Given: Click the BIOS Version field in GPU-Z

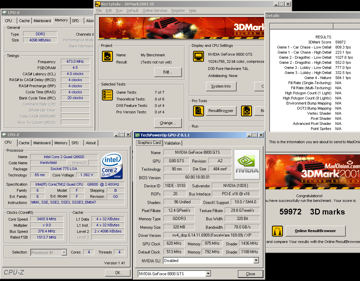Looking at the screenshot, I should click(198, 177).
